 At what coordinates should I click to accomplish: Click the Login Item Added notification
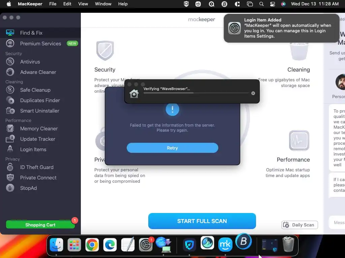pyautogui.click(x=281, y=28)
